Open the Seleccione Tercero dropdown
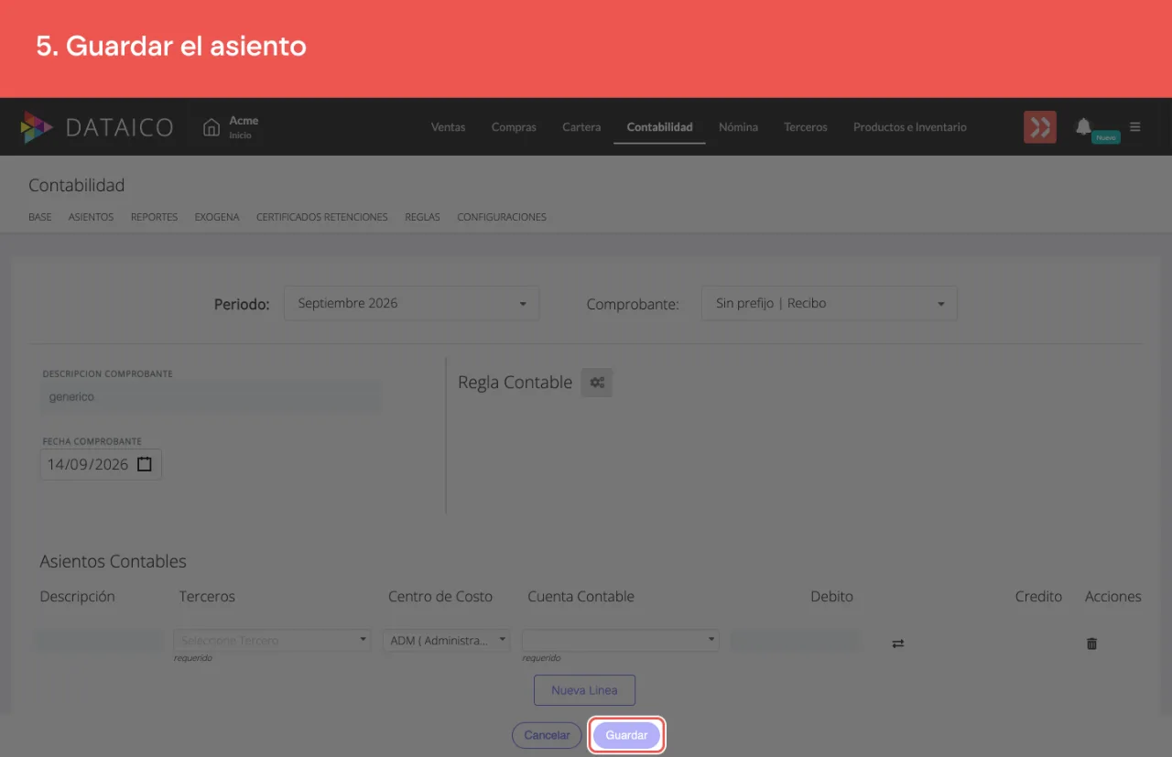Viewport: 1172px width, 757px height. click(272, 640)
